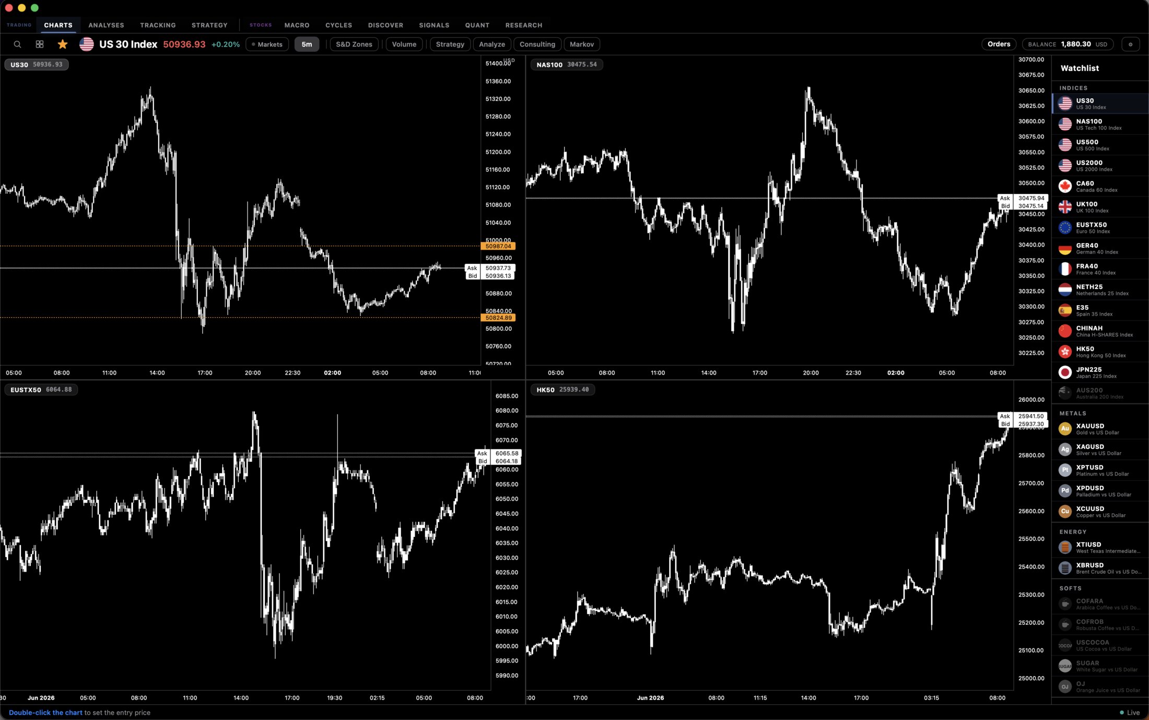This screenshot has height=720, width=1149.
Task: Open the TRACKING tab
Action: [158, 25]
